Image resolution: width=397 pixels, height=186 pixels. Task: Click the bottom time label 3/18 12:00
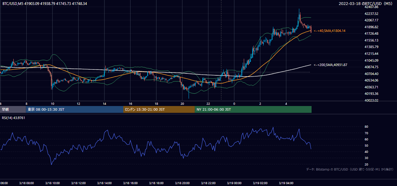click(x=78, y=183)
